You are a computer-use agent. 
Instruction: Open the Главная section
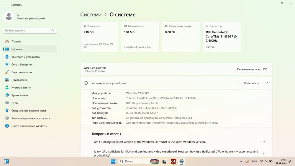[x=30, y=41]
